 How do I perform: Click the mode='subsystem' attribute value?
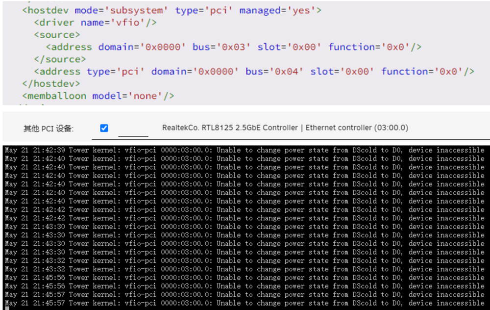pyautogui.click(x=136, y=10)
